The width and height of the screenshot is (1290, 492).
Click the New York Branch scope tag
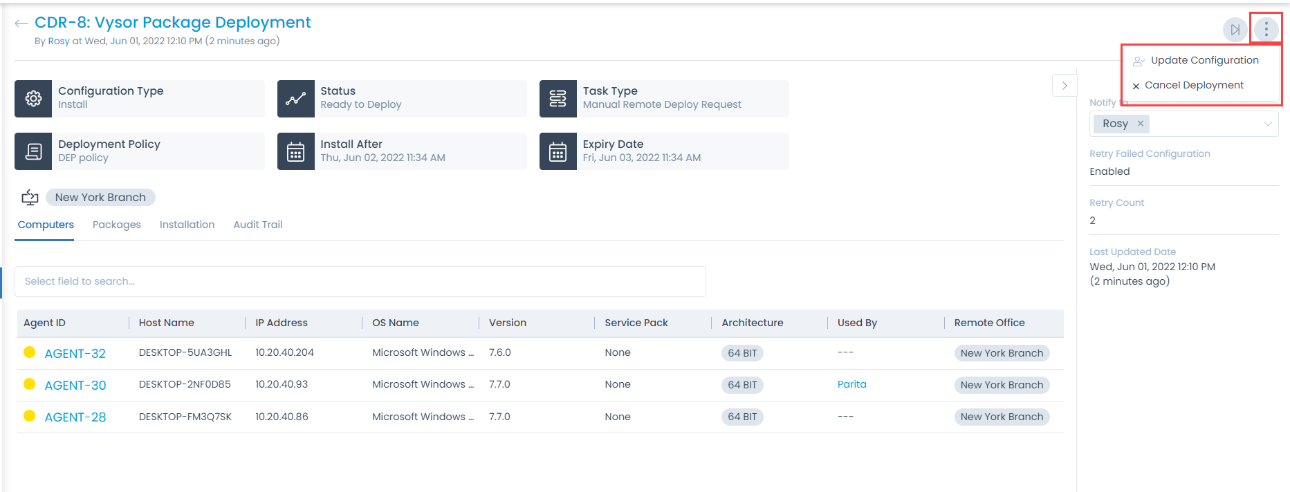coord(100,198)
